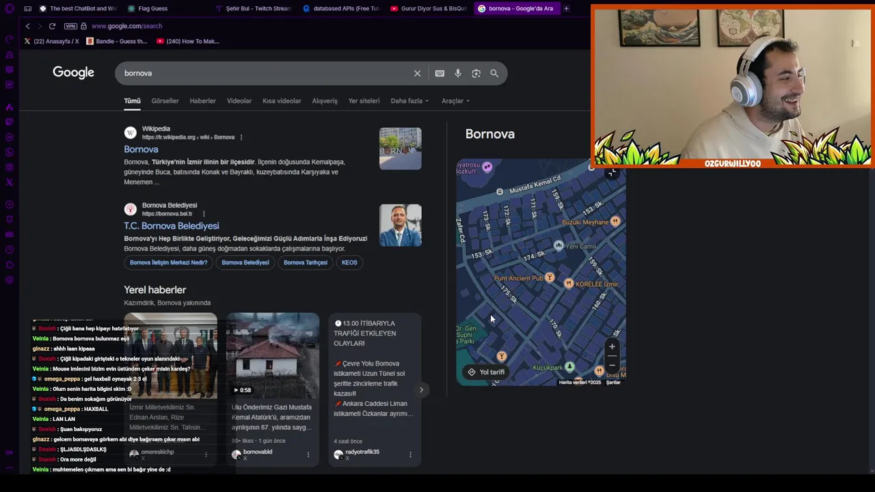Switch to the databased APIs tab

pyautogui.click(x=341, y=8)
